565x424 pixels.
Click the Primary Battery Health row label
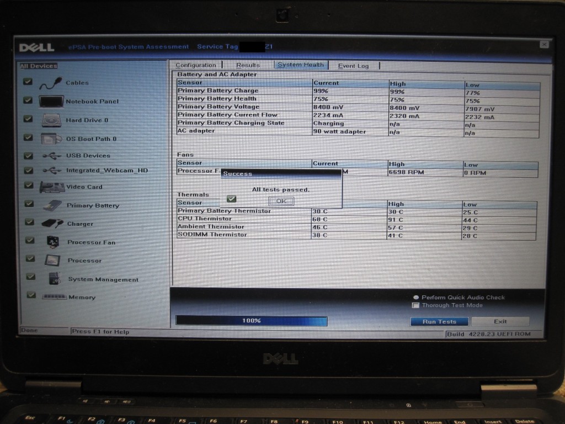point(217,98)
